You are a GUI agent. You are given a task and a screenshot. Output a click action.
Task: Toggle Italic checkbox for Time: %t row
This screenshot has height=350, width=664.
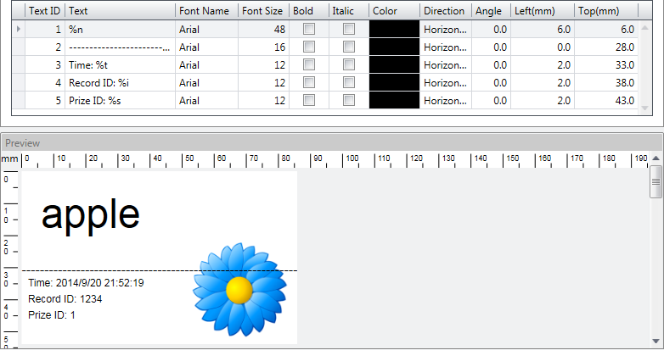point(348,64)
